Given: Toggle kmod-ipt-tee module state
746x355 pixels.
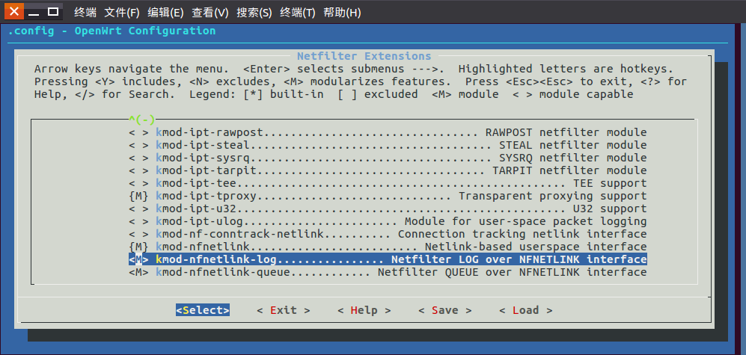Looking at the screenshot, I should pos(138,183).
